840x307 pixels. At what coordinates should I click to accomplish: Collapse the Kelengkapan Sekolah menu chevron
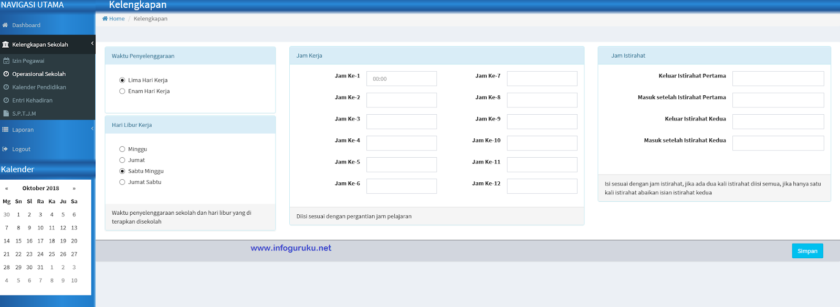[x=92, y=43]
